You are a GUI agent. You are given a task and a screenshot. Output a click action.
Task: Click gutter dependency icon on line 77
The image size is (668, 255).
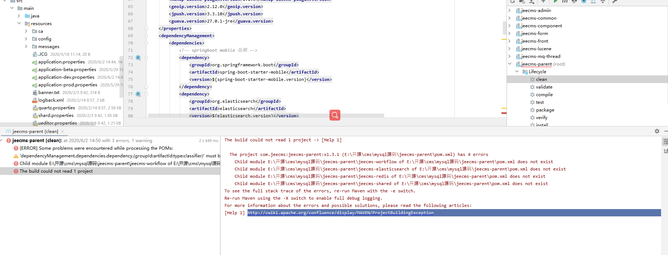pos(138,94)
